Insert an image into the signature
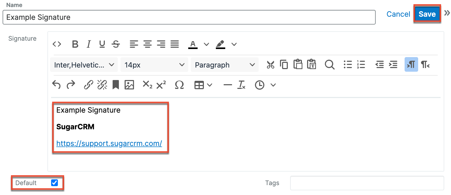 click(129, 85)
